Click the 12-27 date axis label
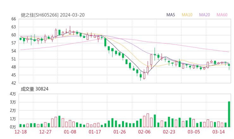 pyautogui.click(x=45, y=132)
